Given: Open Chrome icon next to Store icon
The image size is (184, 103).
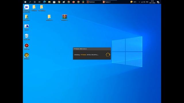Looking at the screenshot, I should tap(59, 2).
